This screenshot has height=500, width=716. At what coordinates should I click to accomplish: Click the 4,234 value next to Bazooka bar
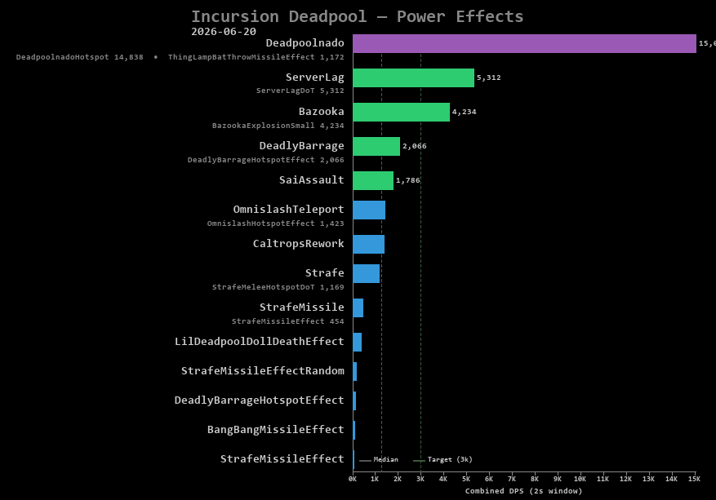(464, 112)
